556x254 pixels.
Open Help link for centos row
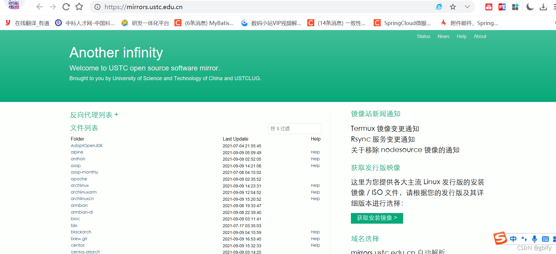pyautogui.click(x=315, y=245)
